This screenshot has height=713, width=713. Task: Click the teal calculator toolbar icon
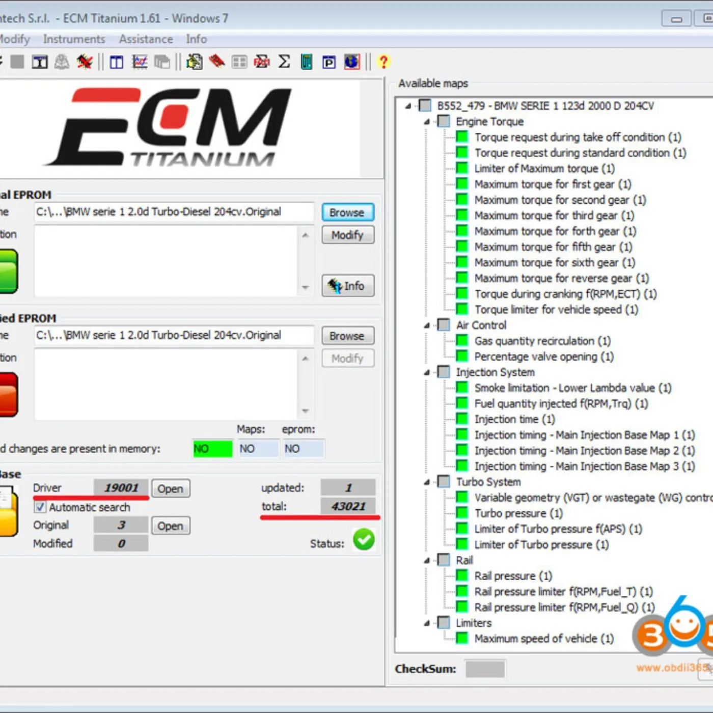pyautogui.click(x=307, y=62)
